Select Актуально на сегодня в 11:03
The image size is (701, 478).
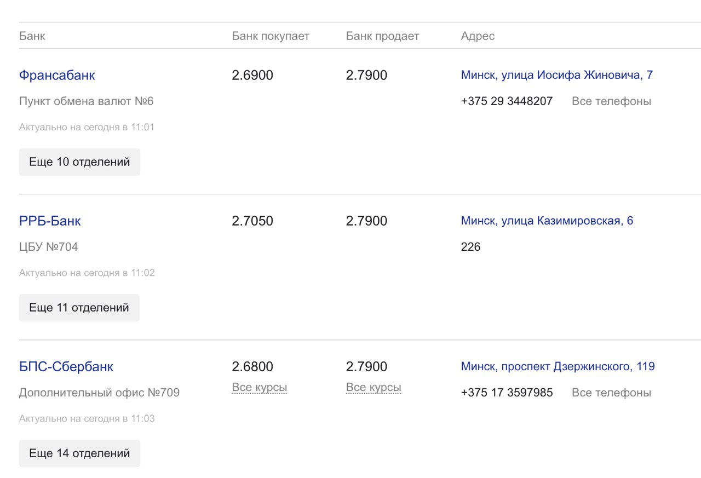(x=87, y=418)
